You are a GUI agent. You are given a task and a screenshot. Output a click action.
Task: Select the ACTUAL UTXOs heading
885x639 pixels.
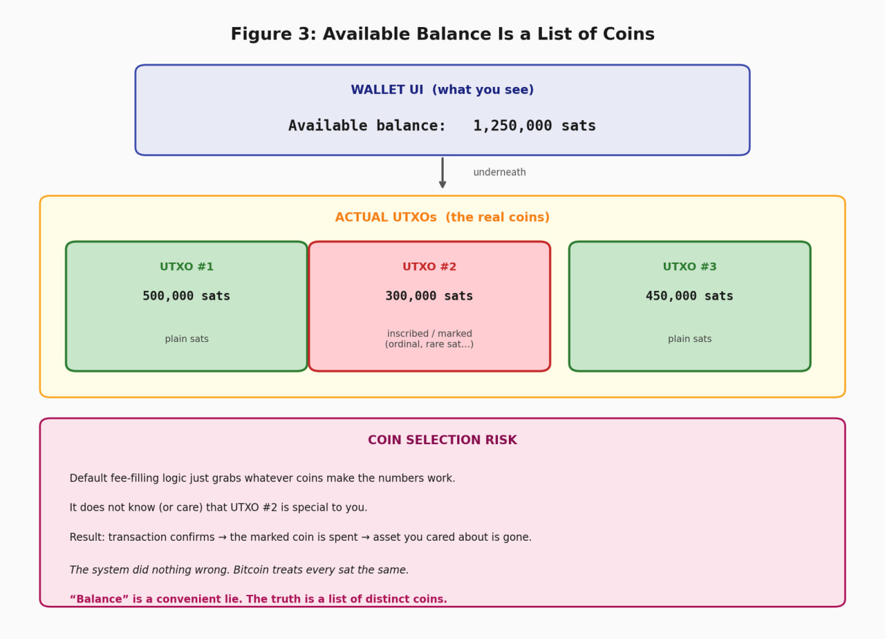[x=442, y=218]
